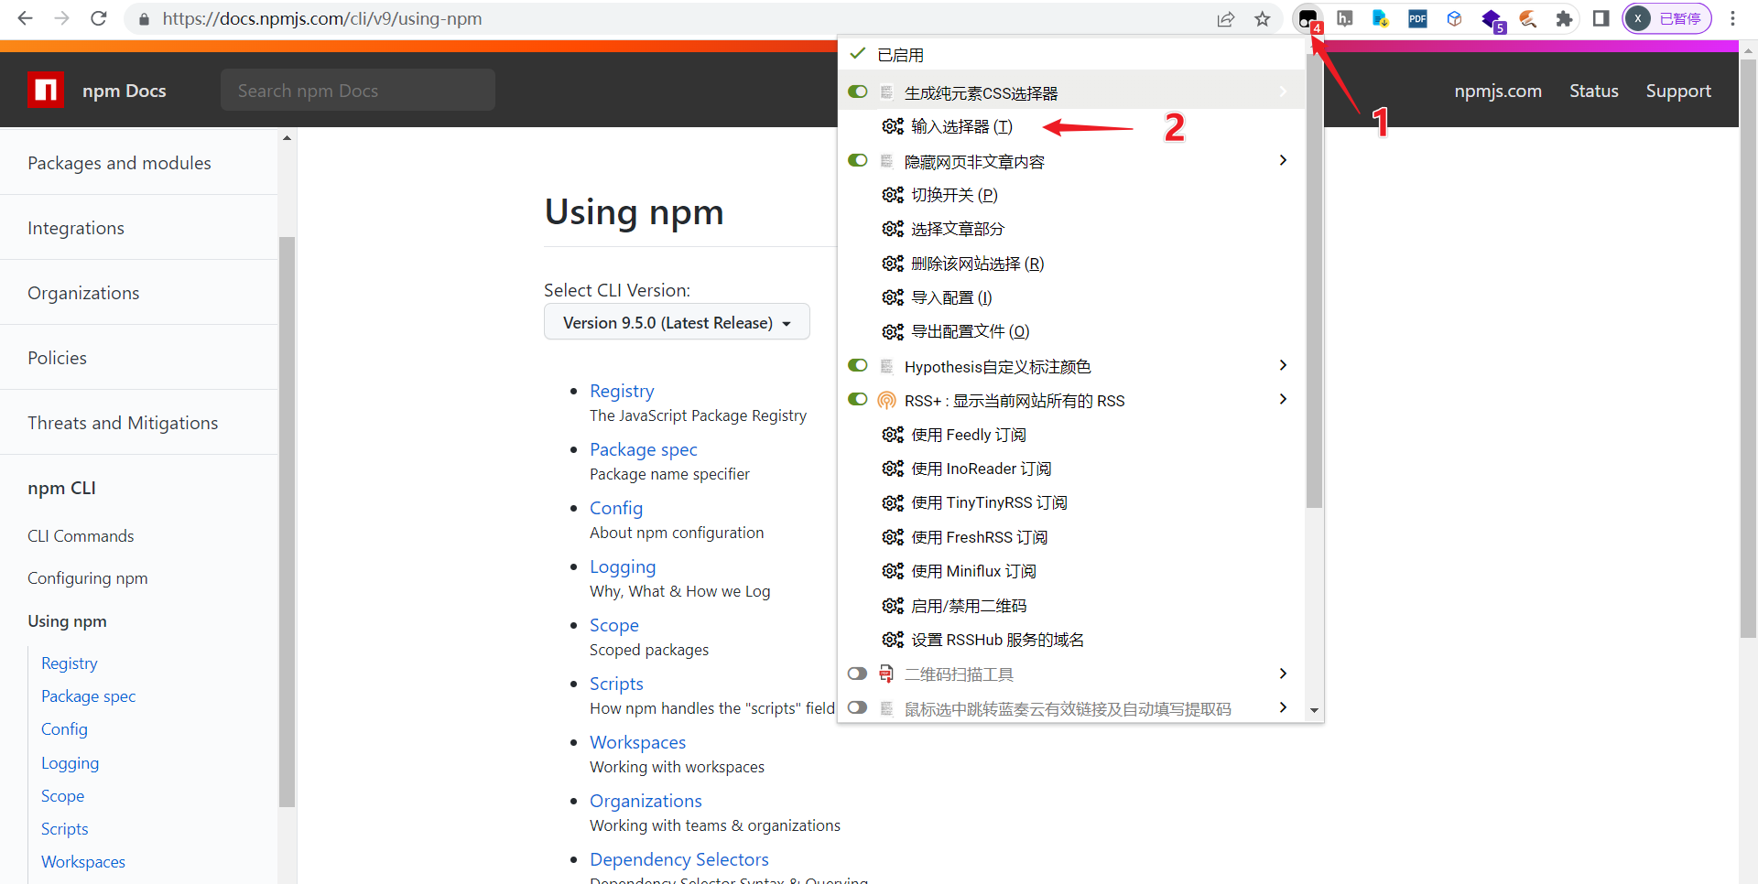Open the Workspaces link in main content
The width and height of the screenshot is (1758, 884).
pyautogui.click(x=638, y=742)
